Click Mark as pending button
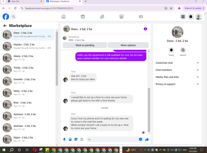Image resolution: width=207 pixels, height=153 pixels. (85, 45)
